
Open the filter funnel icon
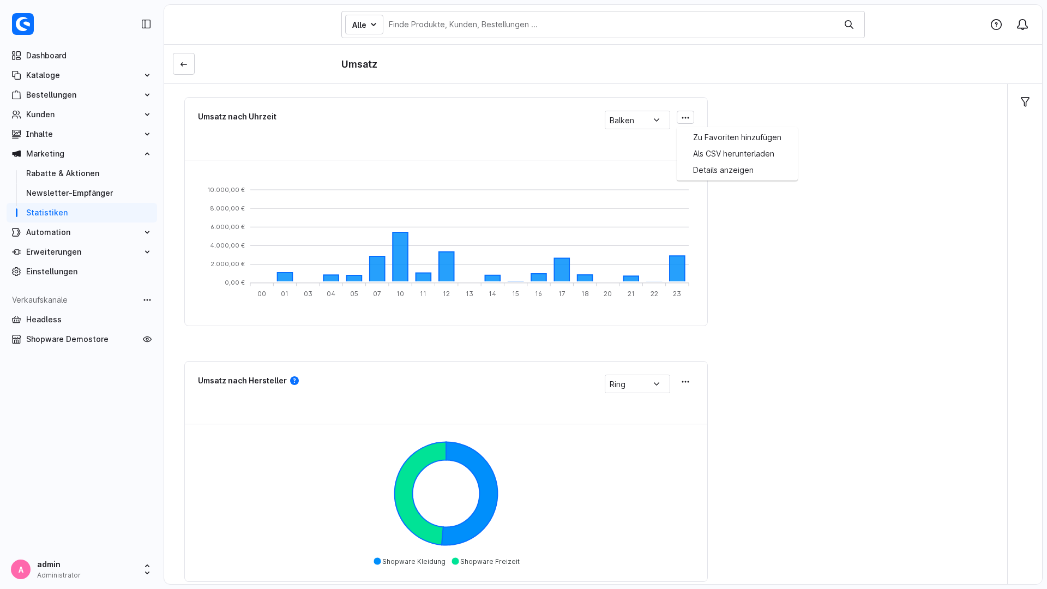click(x=1025, y=102)
